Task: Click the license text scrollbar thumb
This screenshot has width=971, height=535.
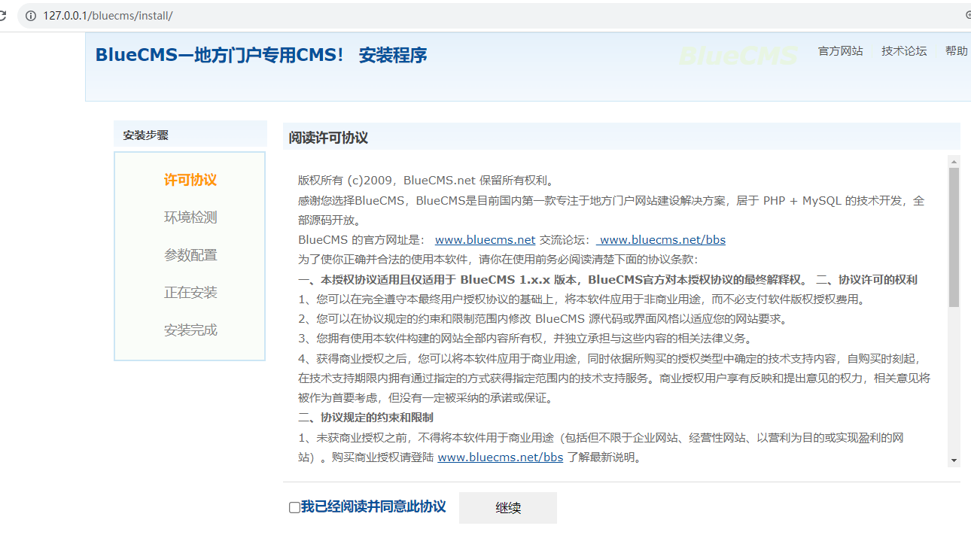Action: (954, 237)
